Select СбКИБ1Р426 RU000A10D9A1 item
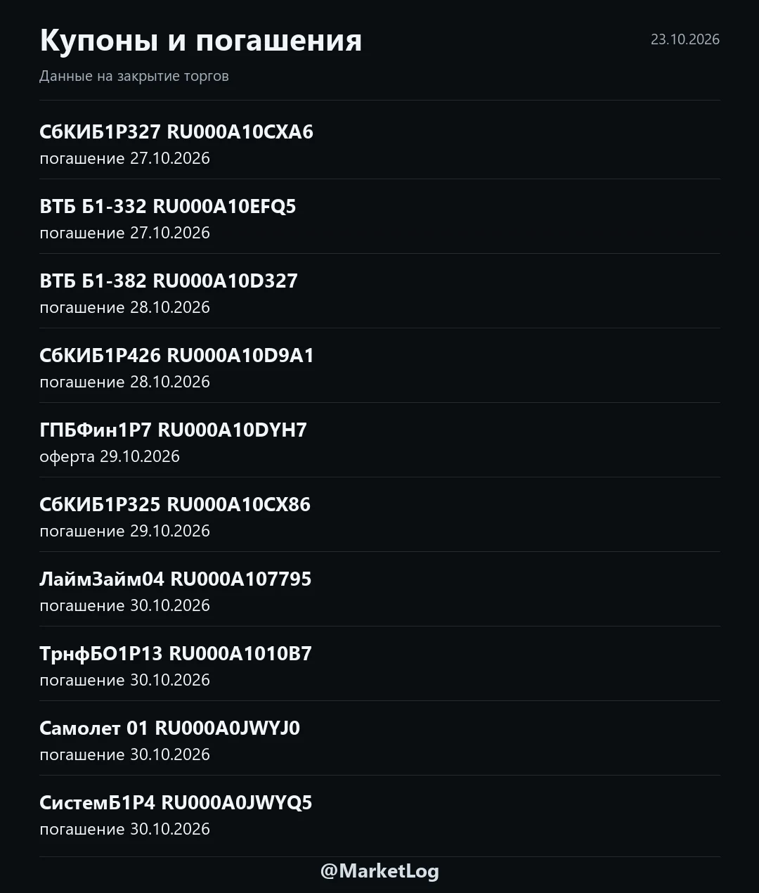Viewport: 759px width, 893px height. [379, 366]
